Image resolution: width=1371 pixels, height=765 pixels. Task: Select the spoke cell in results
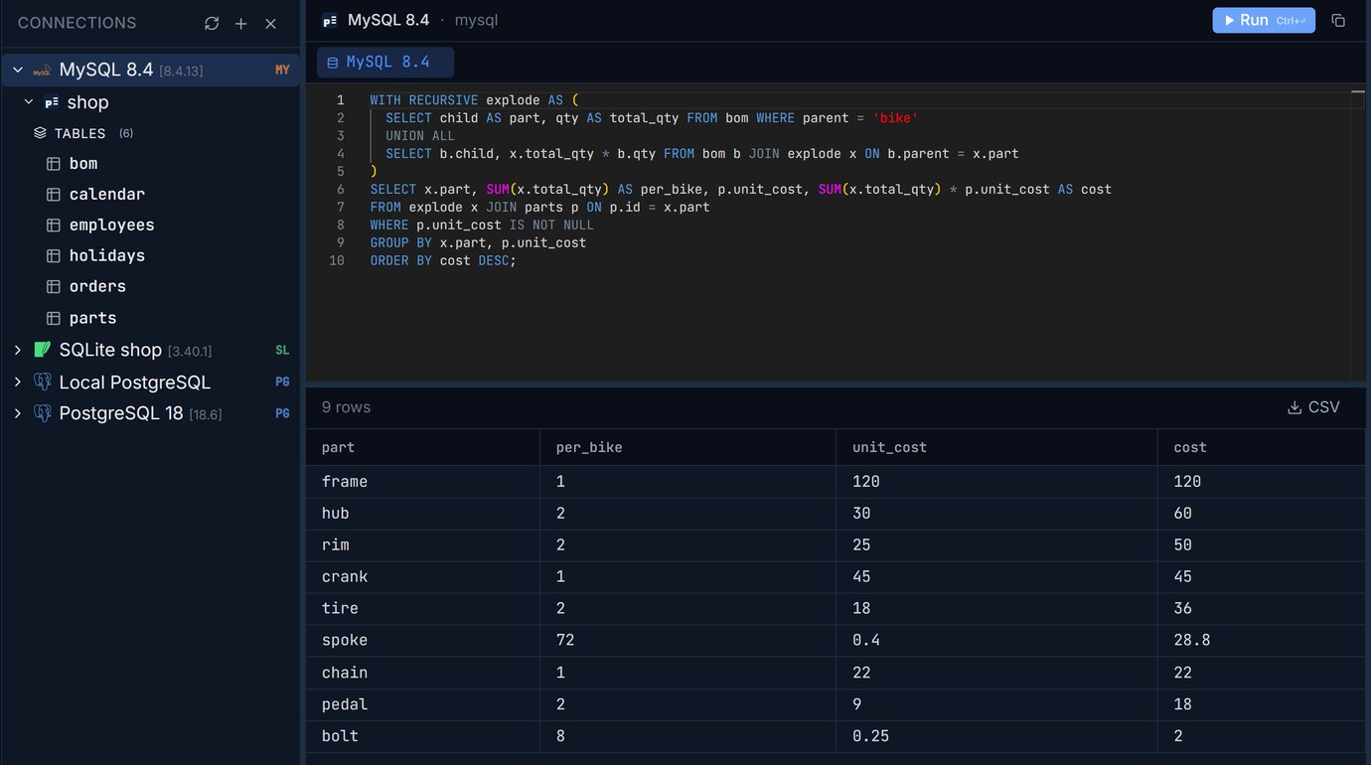tap(422, 641)
